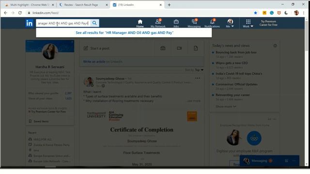Screen dimensions: 310x174
Task: Open Harsha R Serwani profile name
Action: (50, 67)
